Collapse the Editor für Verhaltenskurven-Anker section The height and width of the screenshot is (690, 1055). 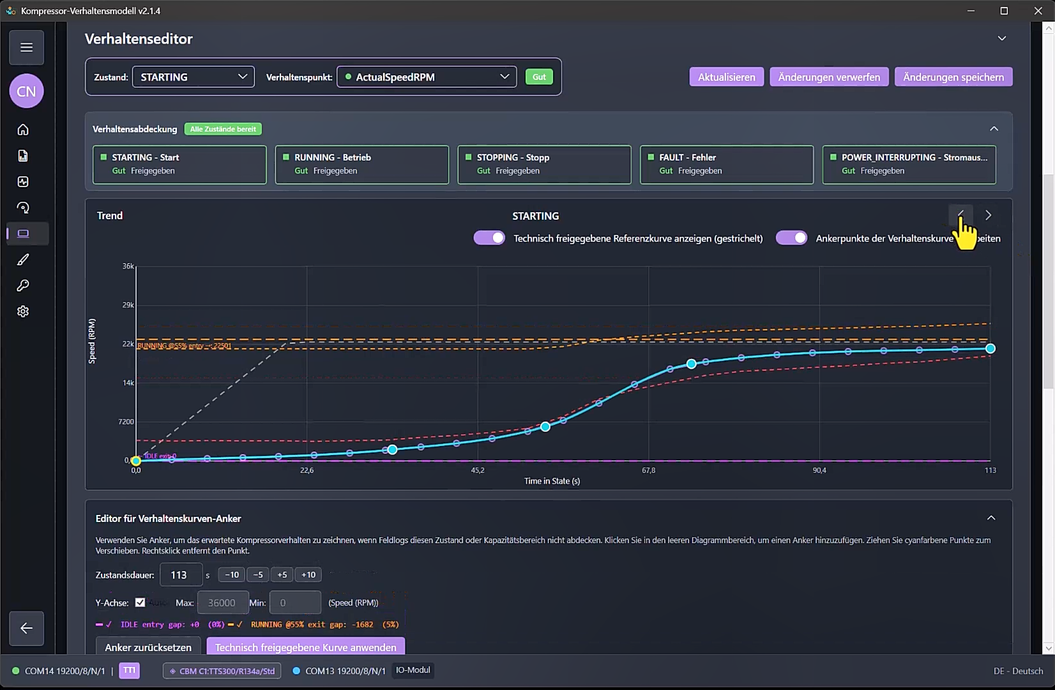(x=991, y=518)
